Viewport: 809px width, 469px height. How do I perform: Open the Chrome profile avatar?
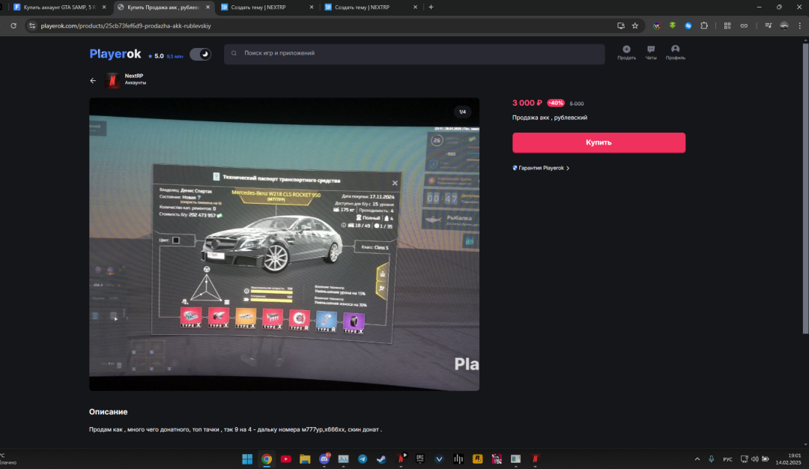click(784, 25)
